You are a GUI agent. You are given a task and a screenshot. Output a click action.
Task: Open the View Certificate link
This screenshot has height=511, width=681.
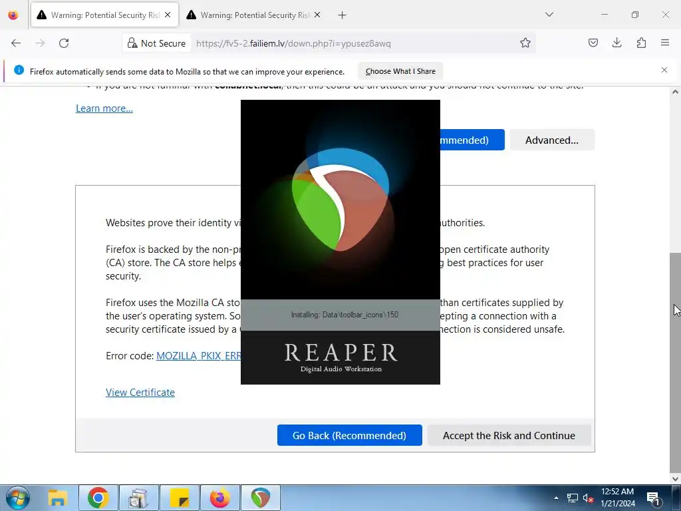(x=140, y=393)
